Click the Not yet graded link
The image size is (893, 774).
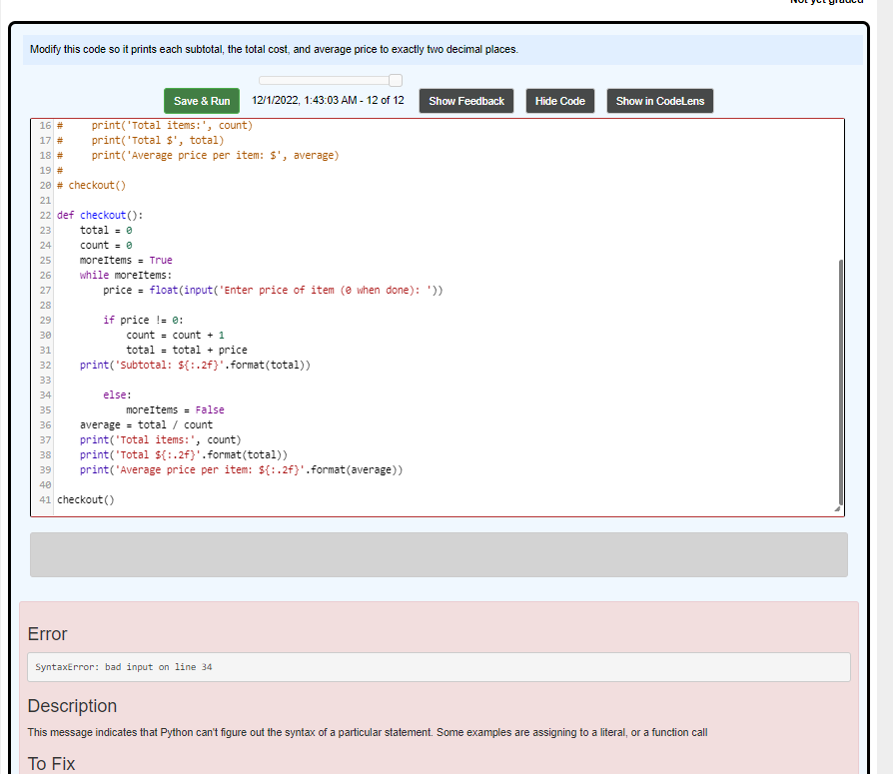[826, 4]
